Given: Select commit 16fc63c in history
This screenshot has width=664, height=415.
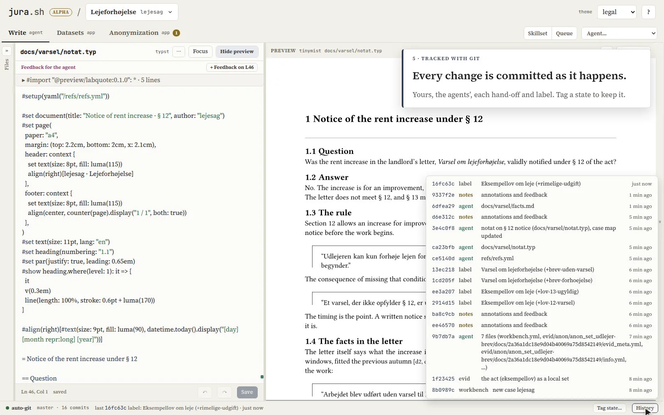Looking at the screenshot, I should (x=542, y=184).
